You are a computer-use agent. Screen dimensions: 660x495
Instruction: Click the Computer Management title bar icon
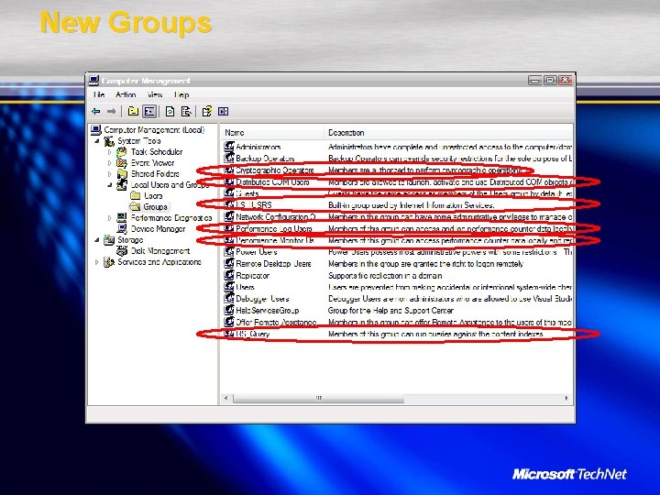[93, 80]
